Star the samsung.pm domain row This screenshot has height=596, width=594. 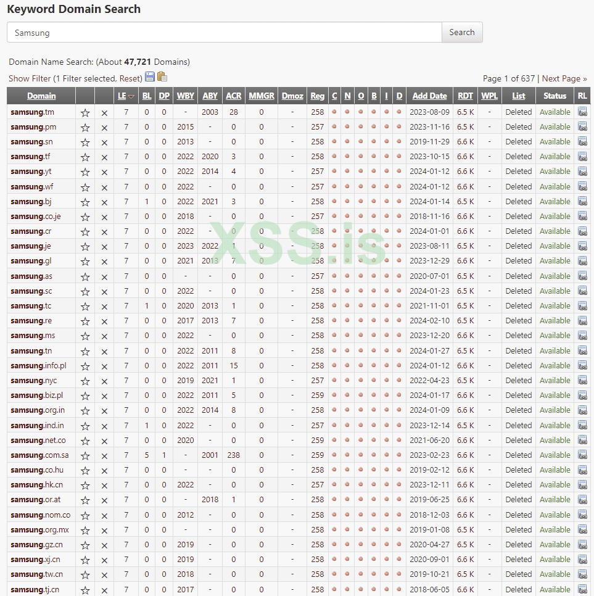(85, 128)
